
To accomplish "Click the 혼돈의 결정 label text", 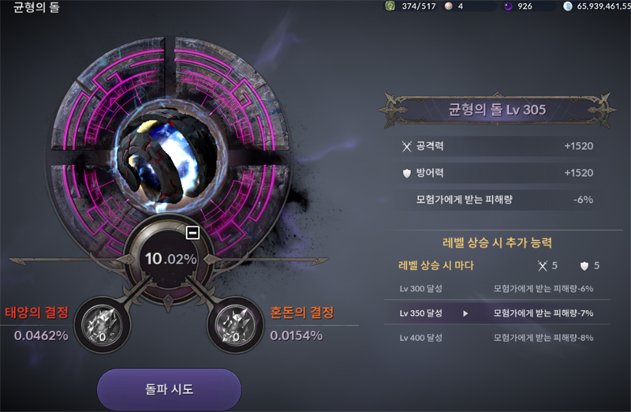I will (x=302, y=312).
